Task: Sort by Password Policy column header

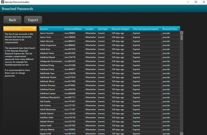Action: coord(171,29)
